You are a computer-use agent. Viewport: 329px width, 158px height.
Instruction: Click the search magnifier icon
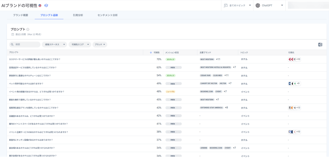(x=12, y=44)
